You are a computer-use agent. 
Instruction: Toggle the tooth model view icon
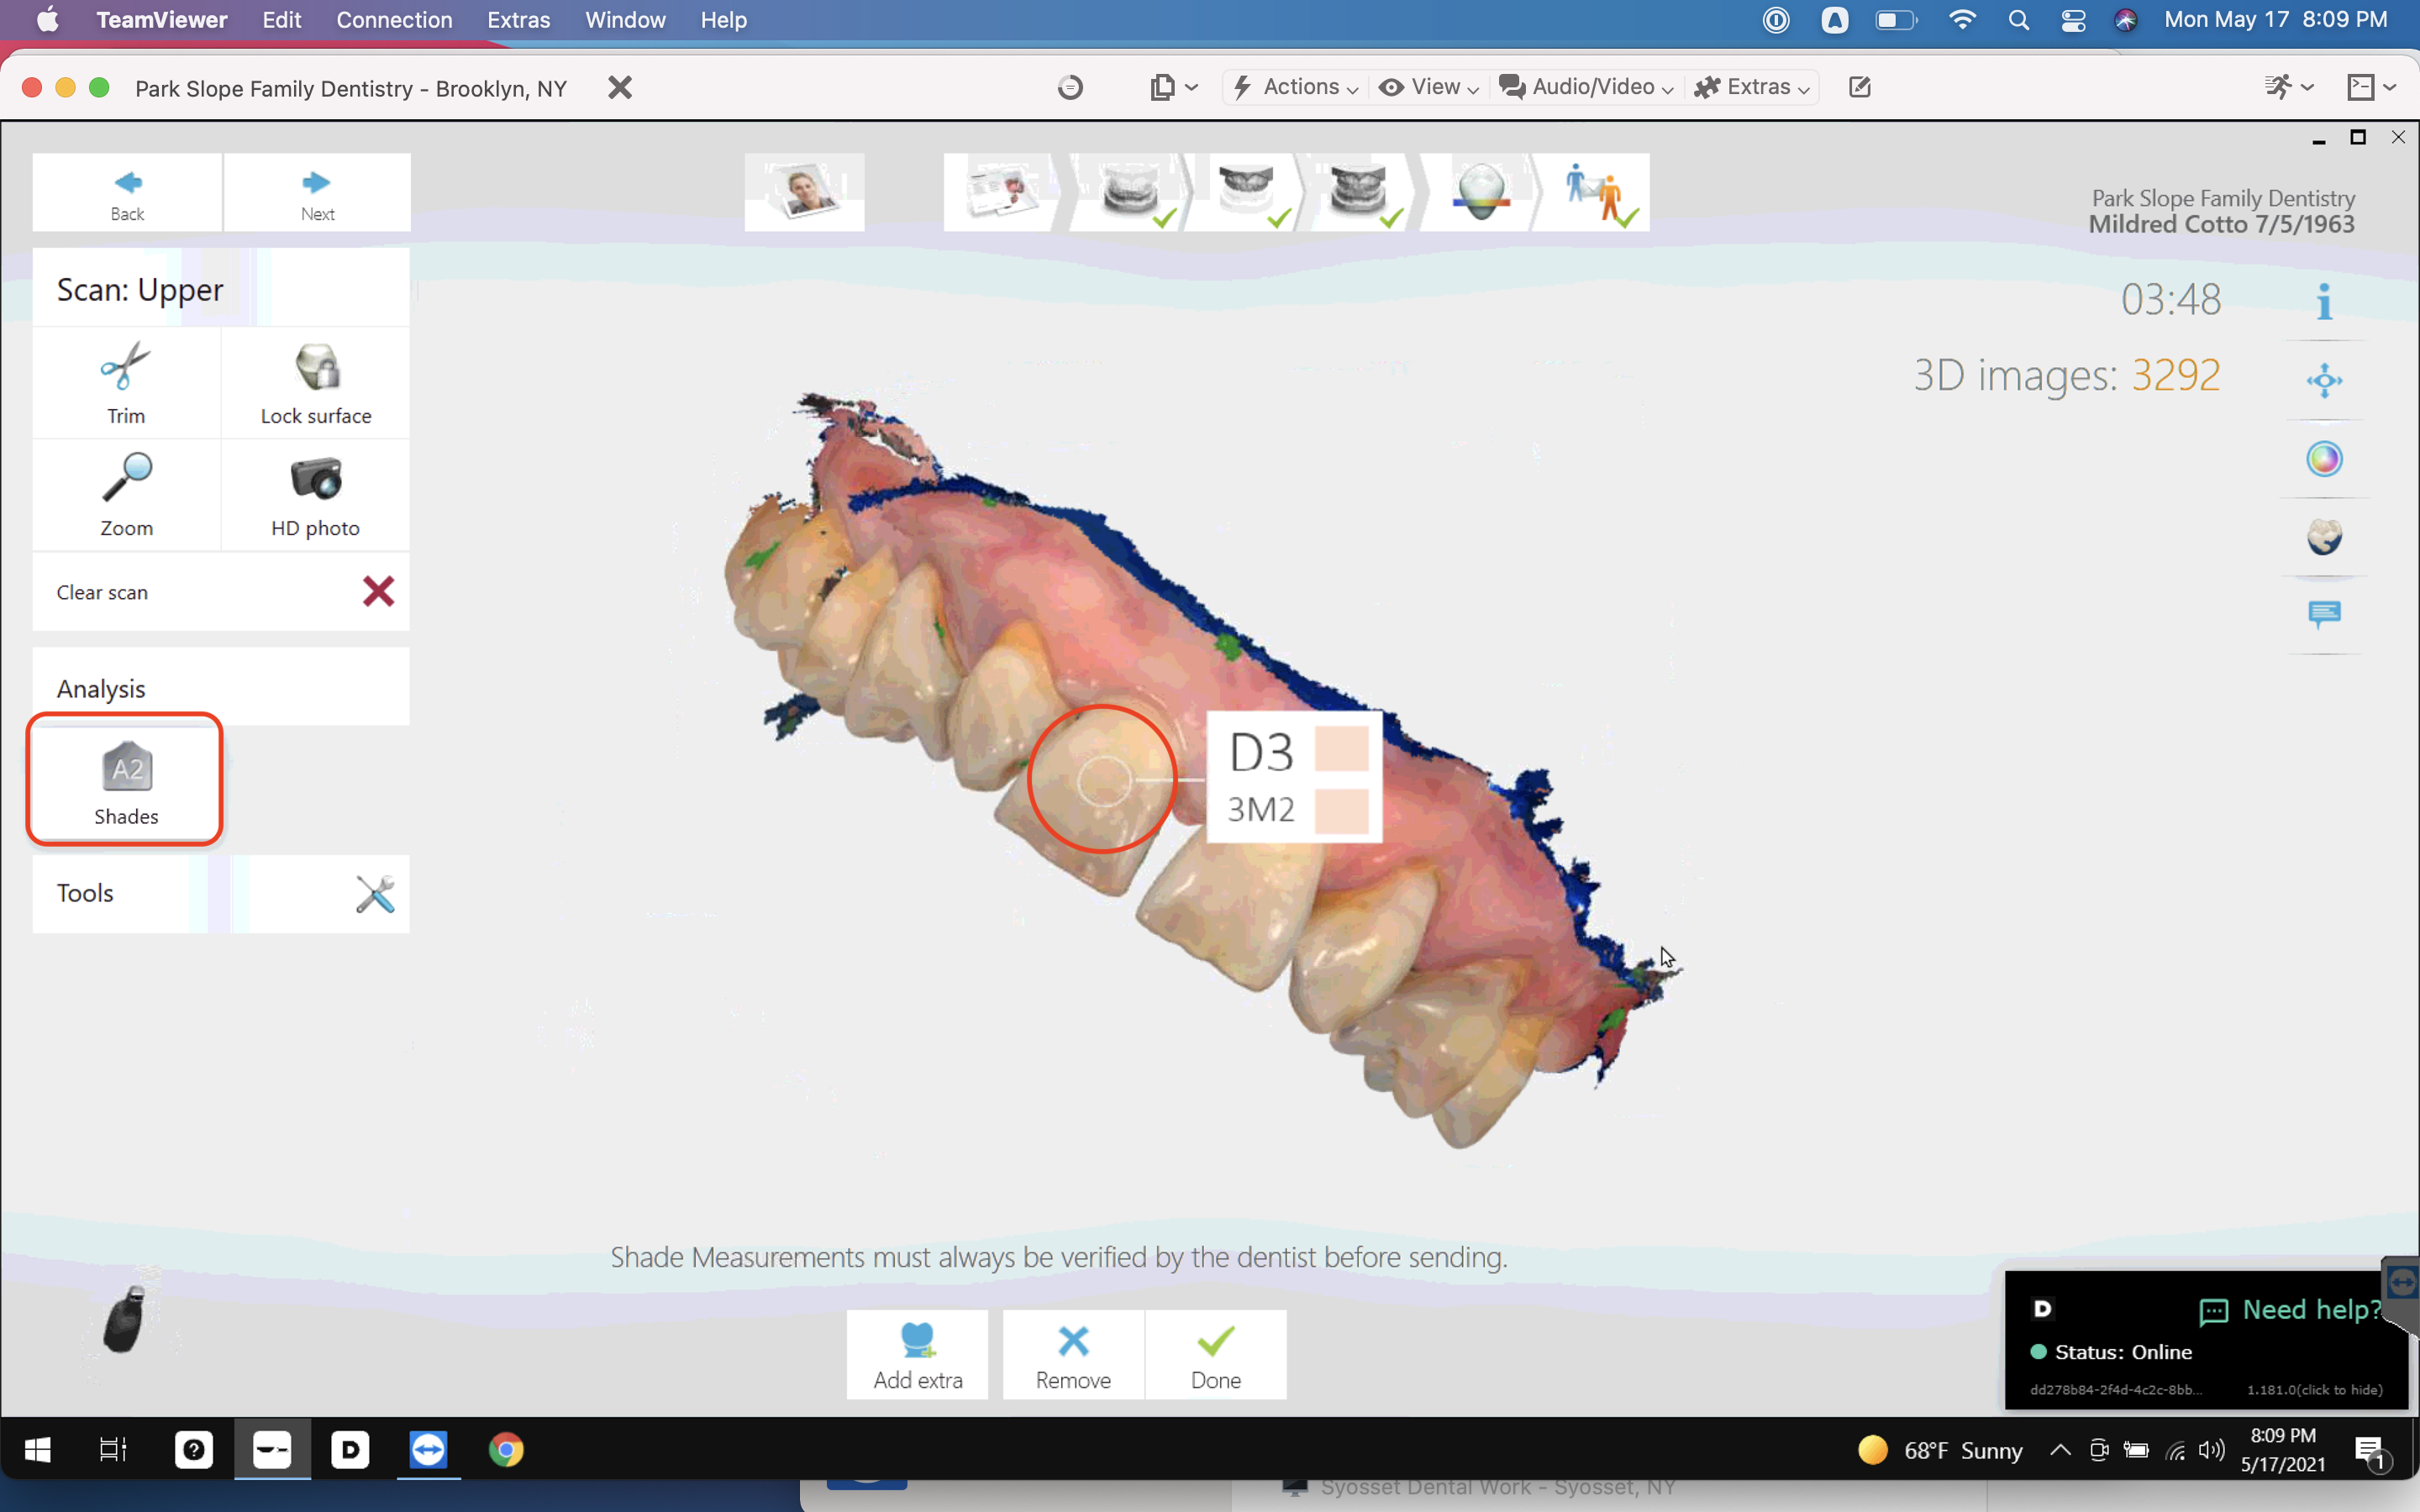(x=2324, y=537)
